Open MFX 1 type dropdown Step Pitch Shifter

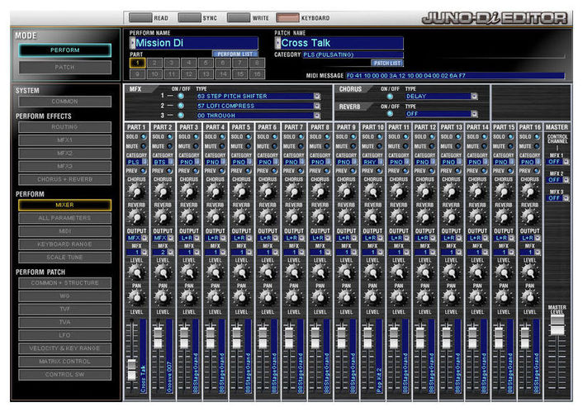tap(258, 96)
